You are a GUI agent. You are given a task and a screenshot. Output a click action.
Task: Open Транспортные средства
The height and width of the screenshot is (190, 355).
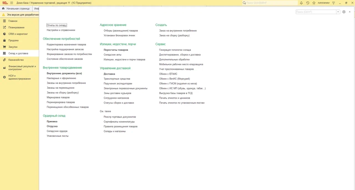point(117,79)
